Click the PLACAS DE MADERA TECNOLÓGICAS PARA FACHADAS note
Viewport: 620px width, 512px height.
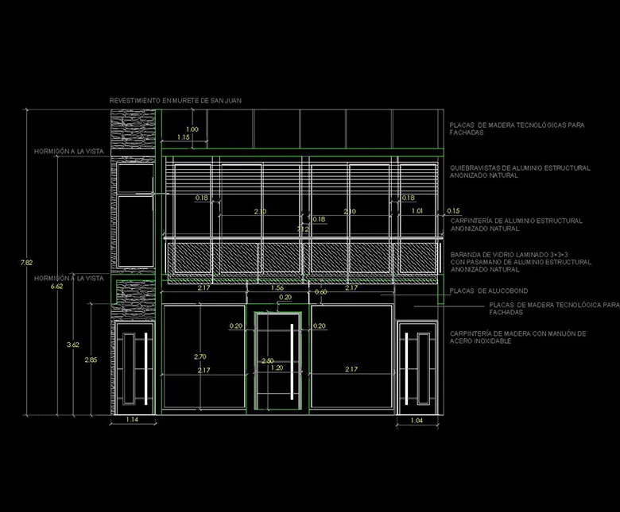[x=517, y=129]
